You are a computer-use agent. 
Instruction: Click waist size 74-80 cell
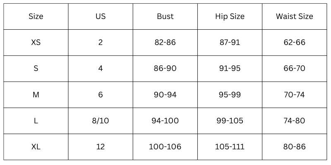coord(295,120)
